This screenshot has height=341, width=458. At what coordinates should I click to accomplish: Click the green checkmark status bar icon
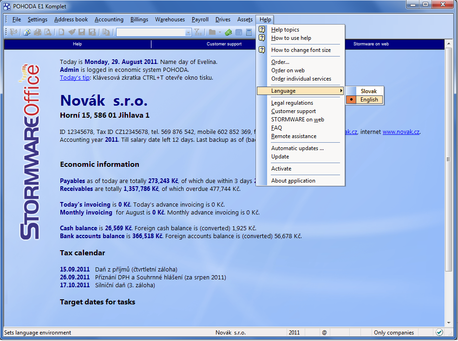point(439,332)
